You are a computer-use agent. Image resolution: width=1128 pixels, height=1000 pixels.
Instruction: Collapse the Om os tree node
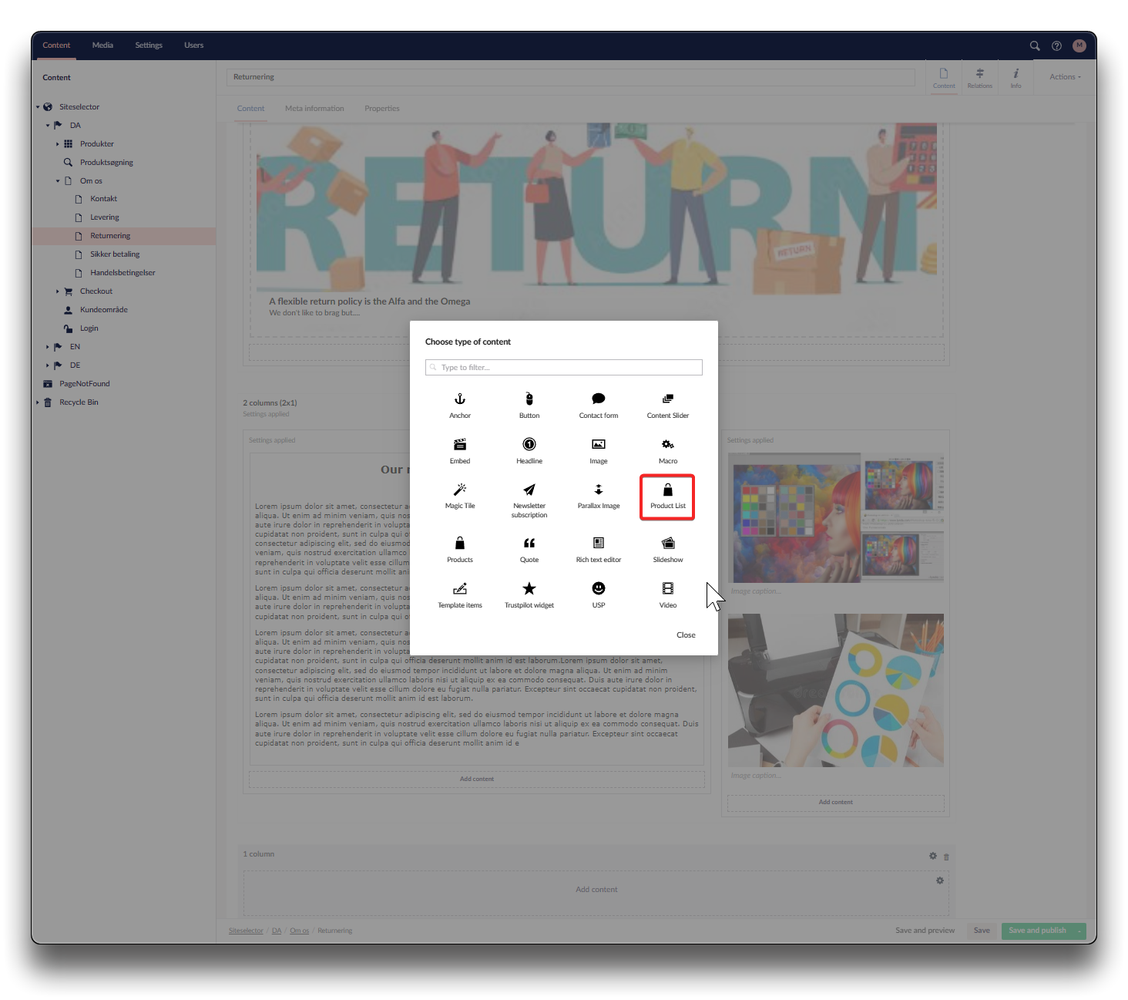click(x=58, y=181)
